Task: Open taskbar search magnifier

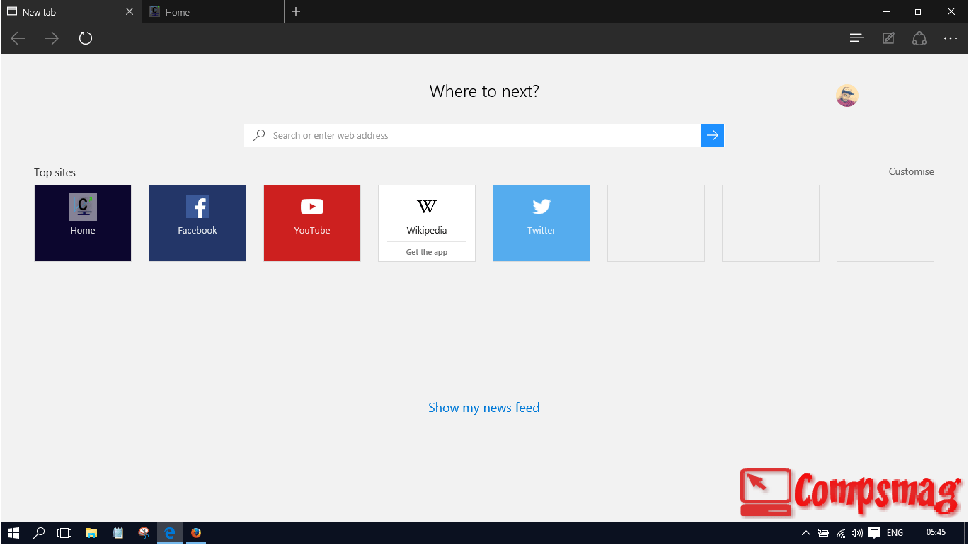Action: tap(40, 533)
